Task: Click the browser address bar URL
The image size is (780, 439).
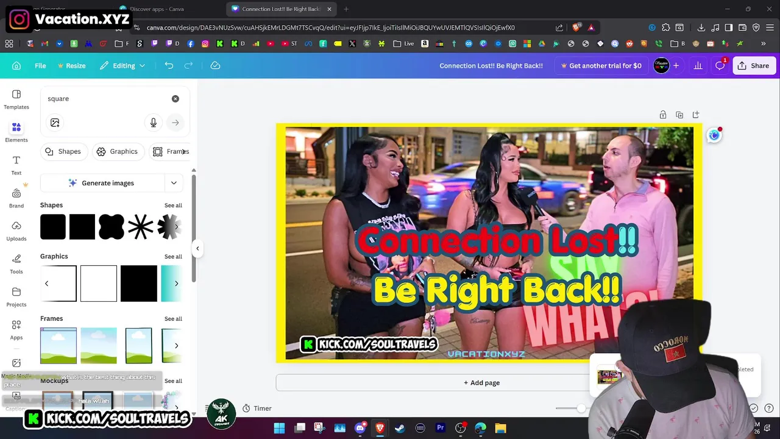Action: tap(331, 27)
